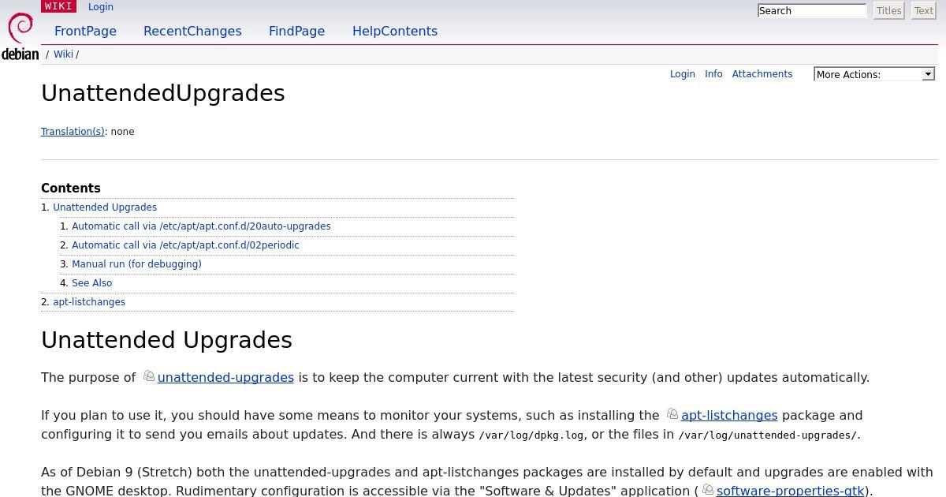The width and height of the screenshot is (946, 497).
Task: Open the More Actions dropdown
Action: pos(874,74)
